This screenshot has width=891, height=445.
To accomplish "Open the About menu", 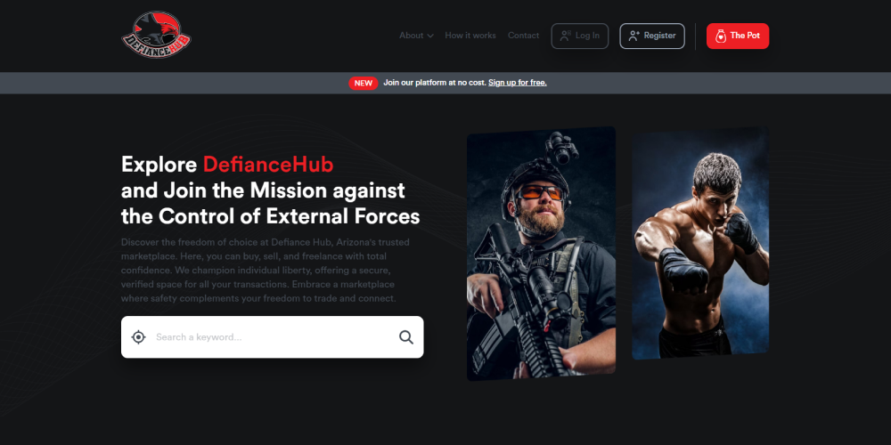I will pos(416,36).
